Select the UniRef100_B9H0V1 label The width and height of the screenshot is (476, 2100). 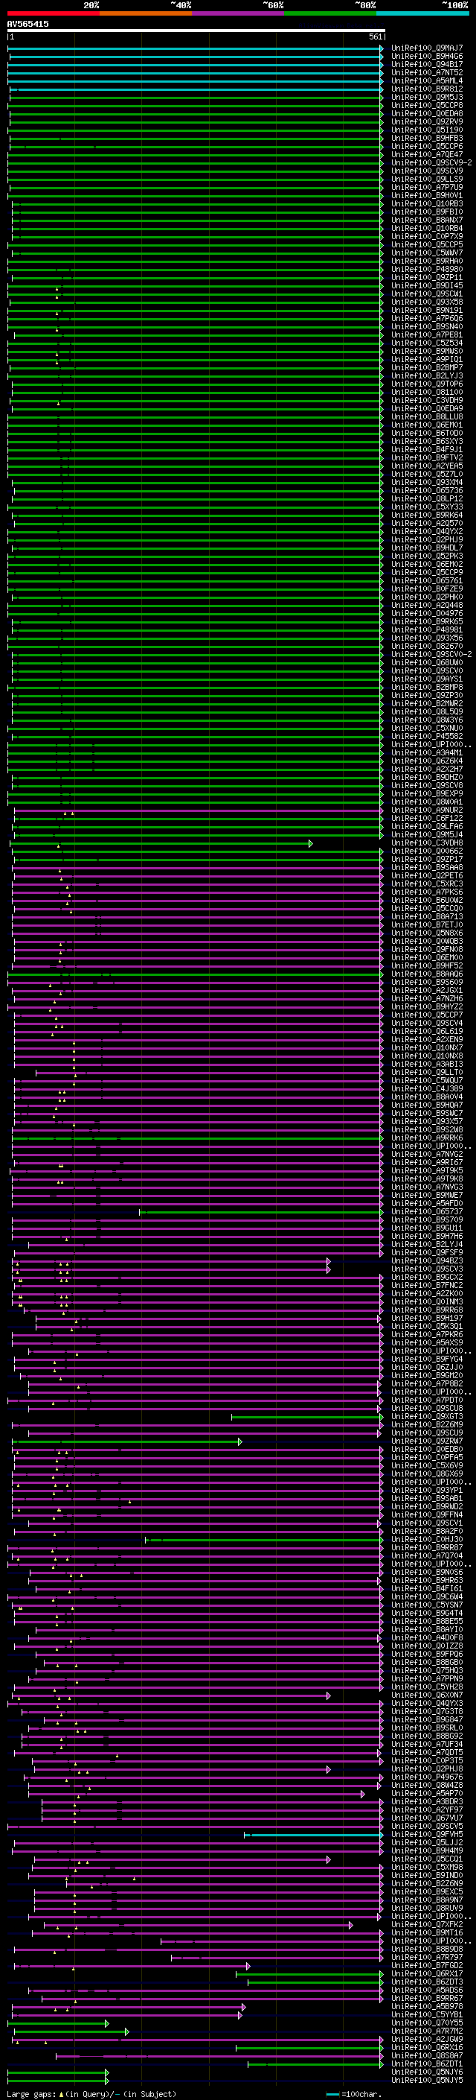click(426, 196)
